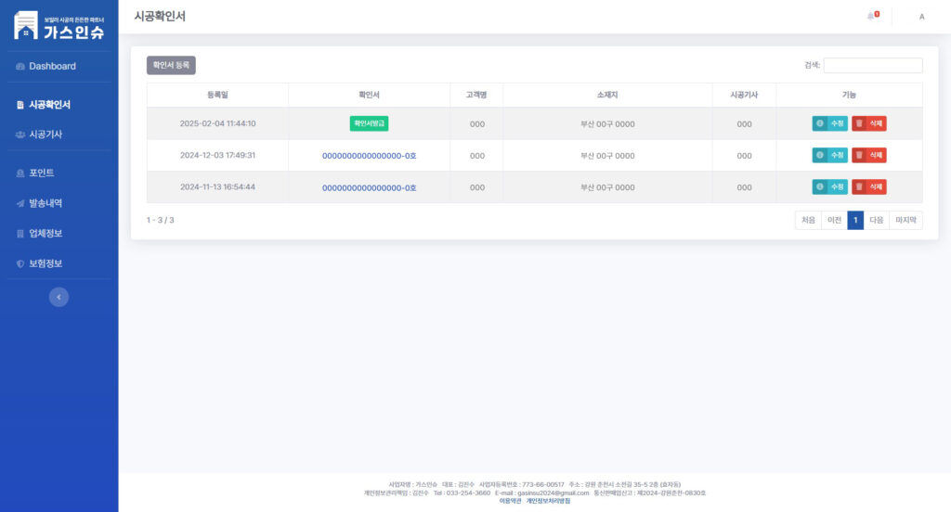Open Dashboard from the sidebar
The image size is (951, 512).
[x=52, y=66]
